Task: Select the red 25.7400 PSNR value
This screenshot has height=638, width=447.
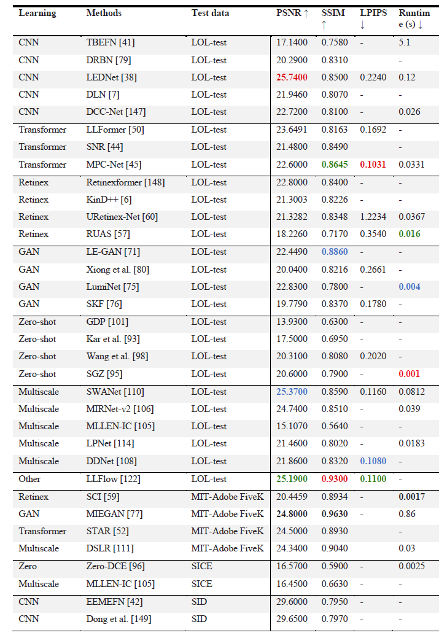Action: click(292, 77)
